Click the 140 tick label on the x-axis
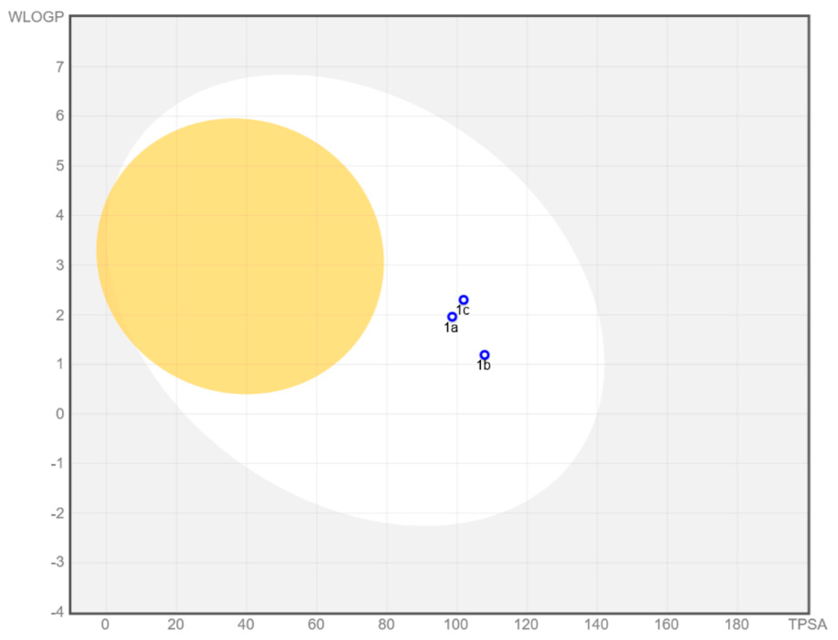This screenshot has height=640, width=838. coord(597,625)
